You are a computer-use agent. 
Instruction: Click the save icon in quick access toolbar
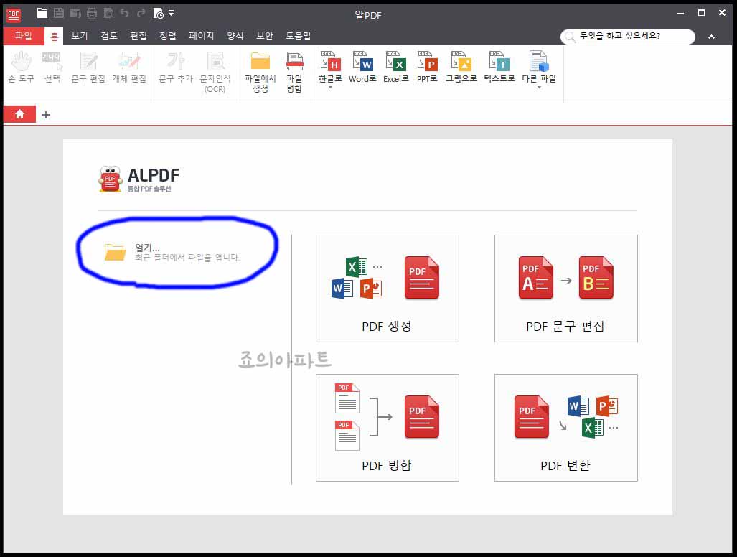pyautogui.click(x=59, y=13)
